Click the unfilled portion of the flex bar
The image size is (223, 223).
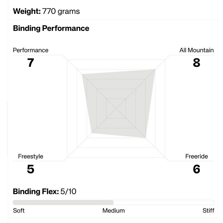tap(164, 203)
